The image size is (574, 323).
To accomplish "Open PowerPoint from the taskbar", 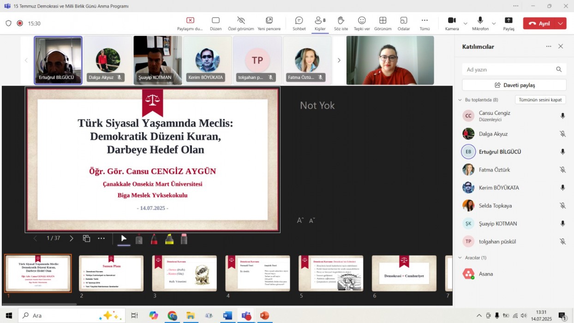I will 264,316.
